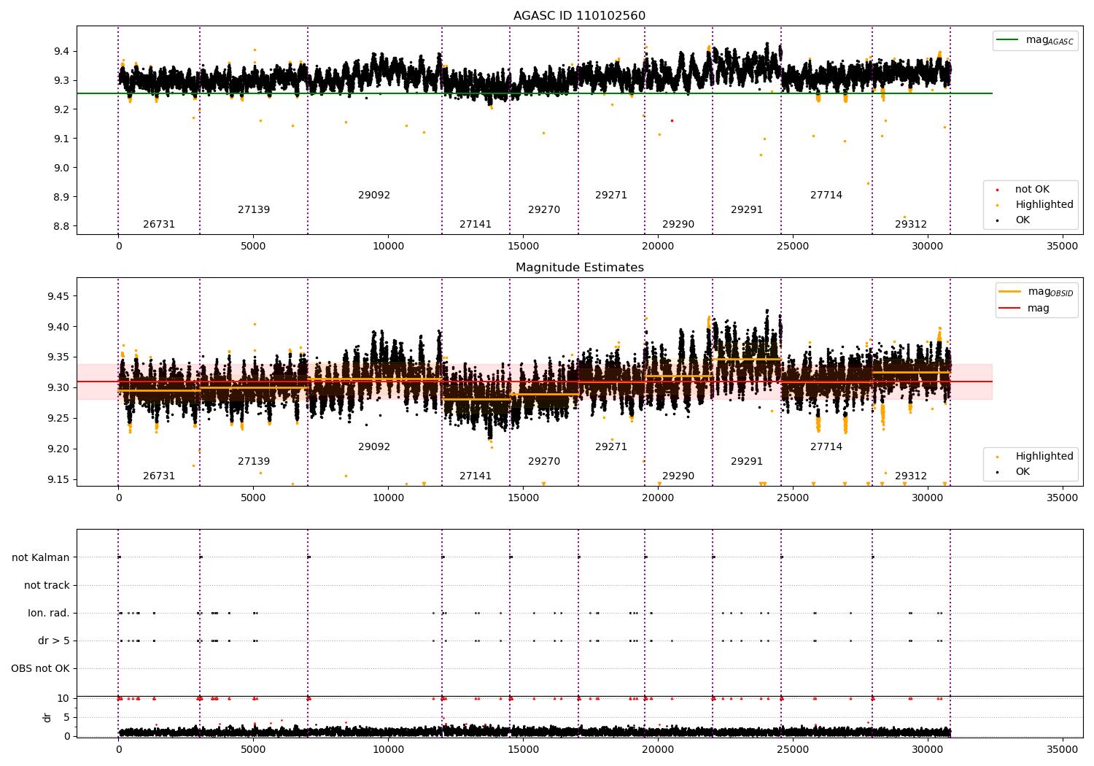Click y-axis tick 9.45 on middle plot
The width and height of the screenshot is (1094, 766).
pos(58,296)
